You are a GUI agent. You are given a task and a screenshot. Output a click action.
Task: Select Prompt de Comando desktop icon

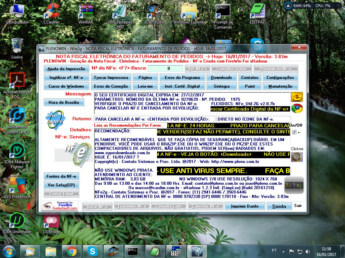223,16
